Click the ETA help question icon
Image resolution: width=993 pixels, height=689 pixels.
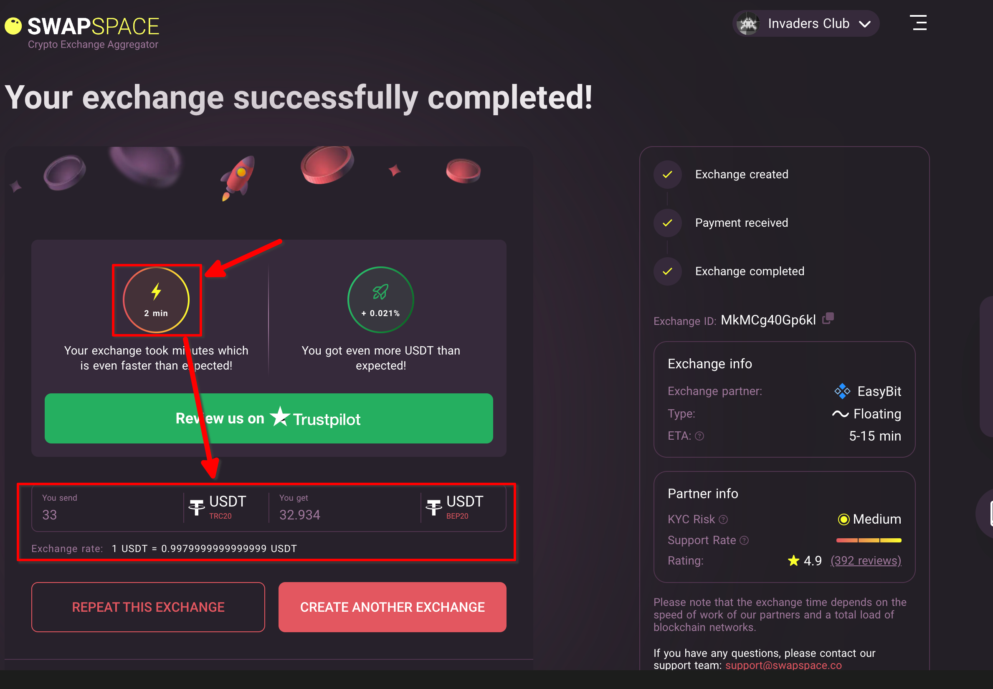(x=699, y=436)
